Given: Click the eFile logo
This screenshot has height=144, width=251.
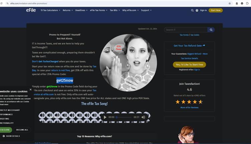Looking at the screenshot, I should click(x=31, y=10).
